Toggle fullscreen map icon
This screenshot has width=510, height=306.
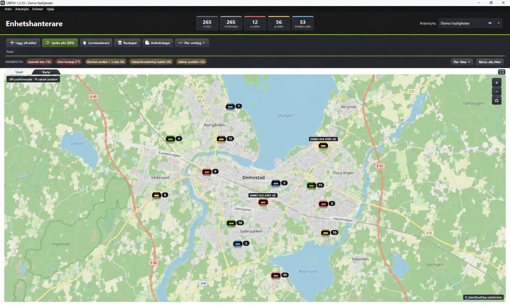click(x=501, y=72)
